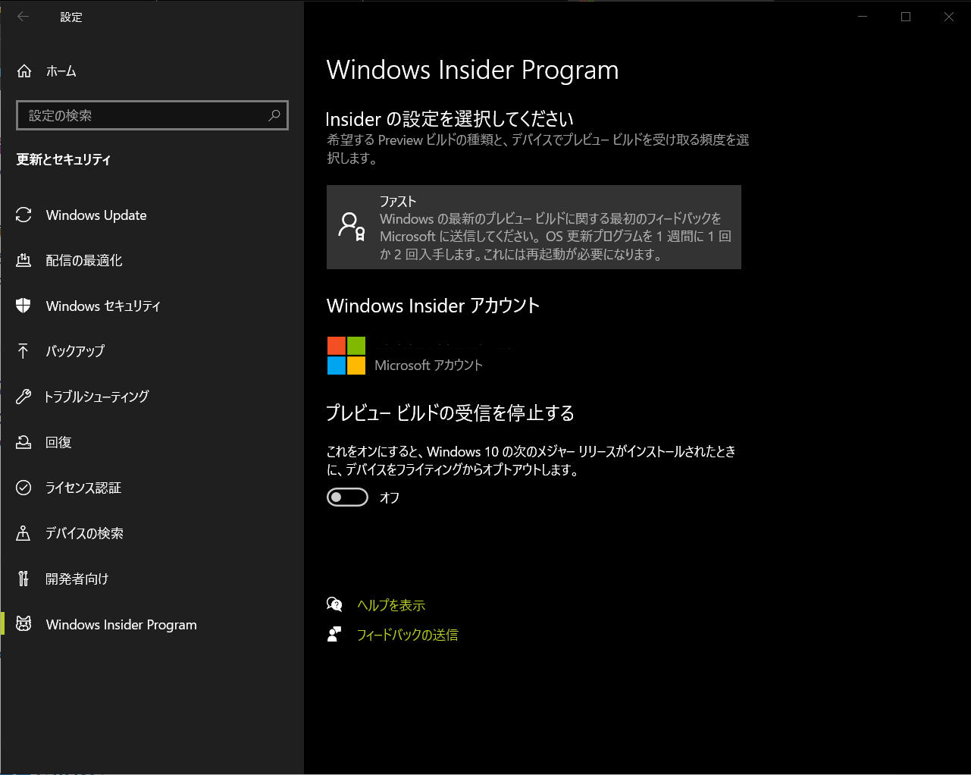971x775 pixels.
Task: Click the トラブルシューティング wrench icon
Action: coord(23,397)
